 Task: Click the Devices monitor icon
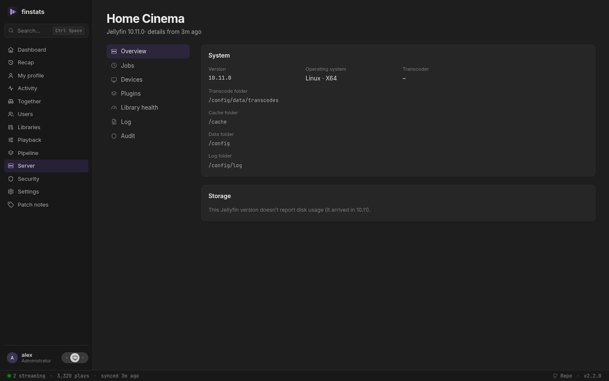tap(114, 80)
